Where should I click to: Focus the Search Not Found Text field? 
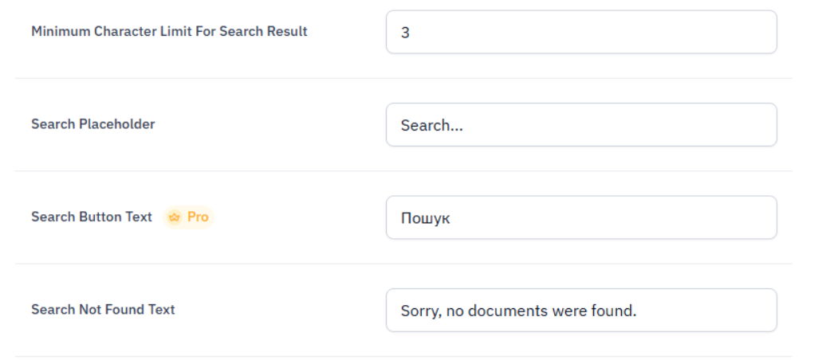(580, 311)
